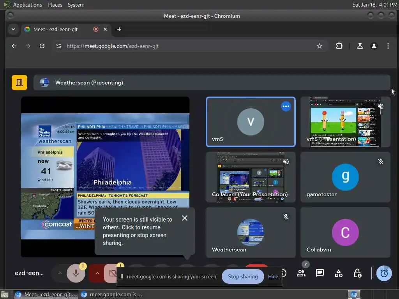
Task: Hide the screen sharing notification bar
Action: 273,277
